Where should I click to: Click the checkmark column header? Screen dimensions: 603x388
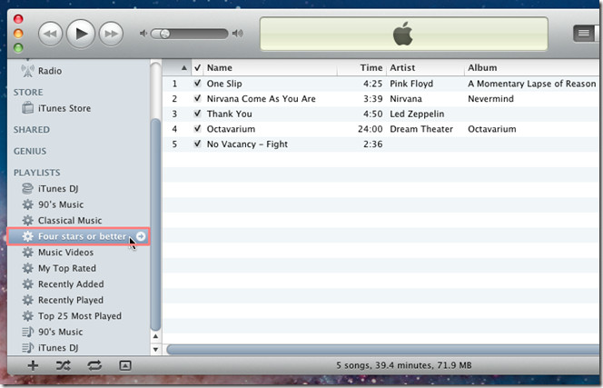click(x=197, y=68)
